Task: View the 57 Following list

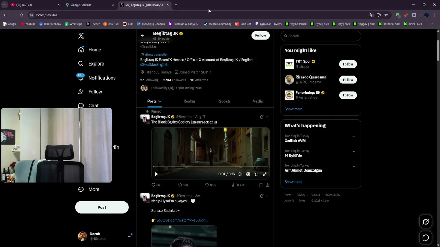Action: click(x=150, y=80)
